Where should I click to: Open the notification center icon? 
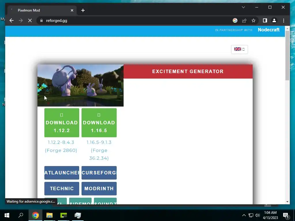pyautogui.click(x=286, y=215)
